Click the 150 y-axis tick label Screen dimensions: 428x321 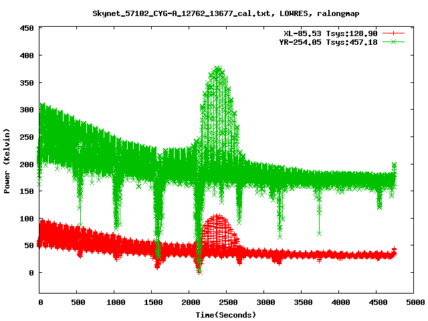coord(27,191)
